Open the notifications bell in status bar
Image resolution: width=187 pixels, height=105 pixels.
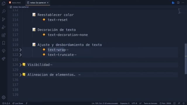coord(183,103)
